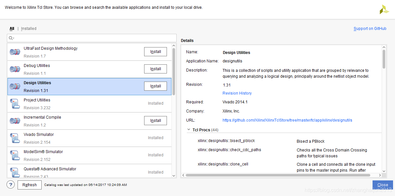The height and width of the screenshot is (196, 395).
Task: Click the Debug Utilities app icon
Action: pos(15,69)
